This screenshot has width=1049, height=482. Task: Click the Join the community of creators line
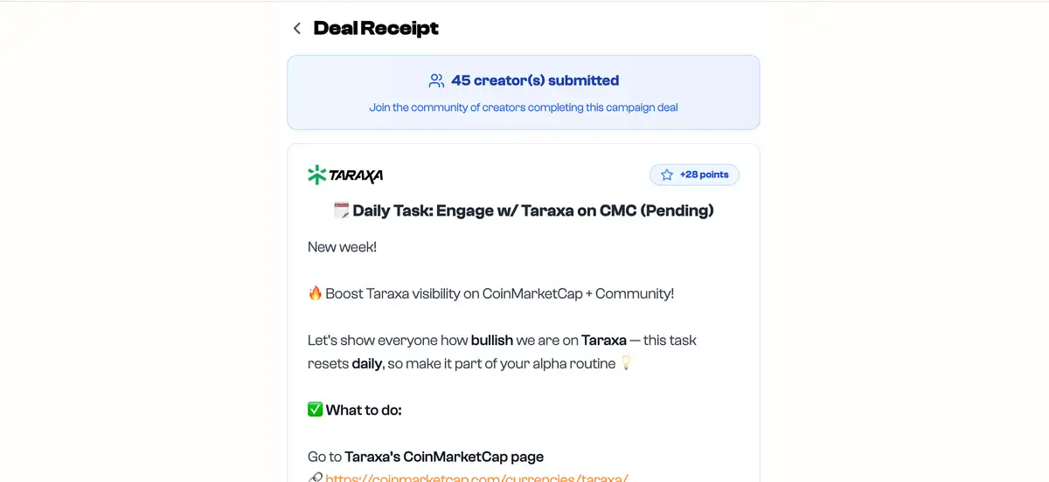click(524, 107)
